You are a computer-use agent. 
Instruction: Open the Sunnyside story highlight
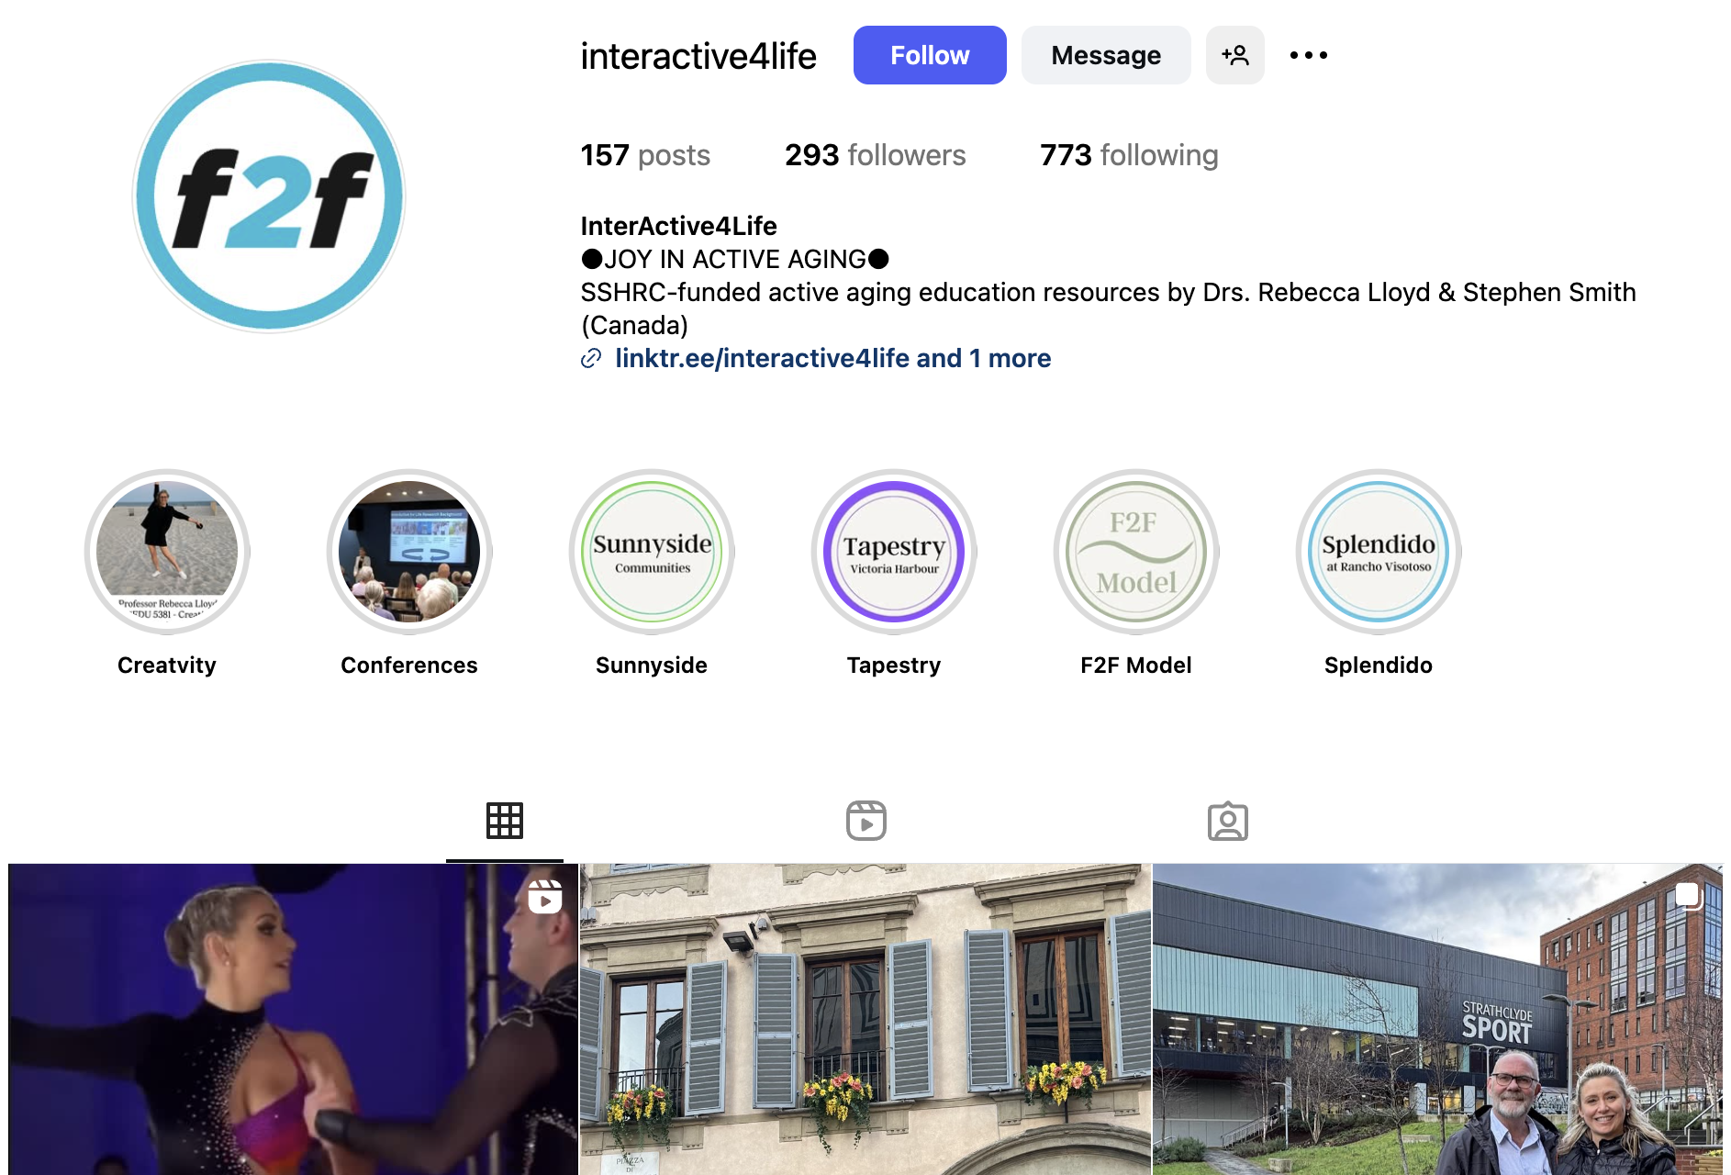pyautogui.click(x=652, y=552)
